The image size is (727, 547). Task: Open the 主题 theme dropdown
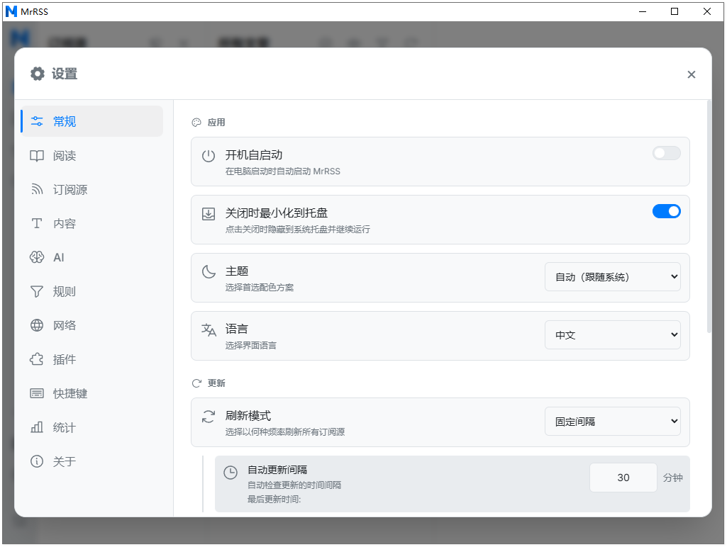pos(612,276)
